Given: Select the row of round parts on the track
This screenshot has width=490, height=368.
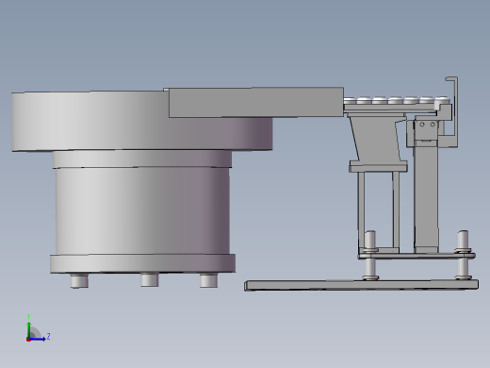Looking at the screenshot, I should click(x=397, y=101).
